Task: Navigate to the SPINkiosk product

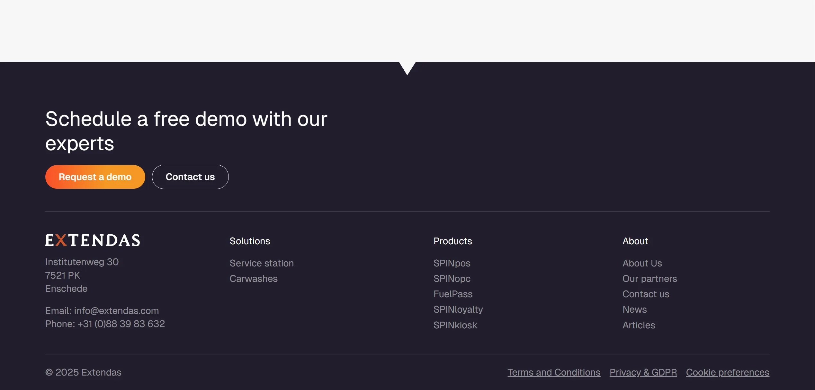Action: pyautogui.click(x=455, y=325)
